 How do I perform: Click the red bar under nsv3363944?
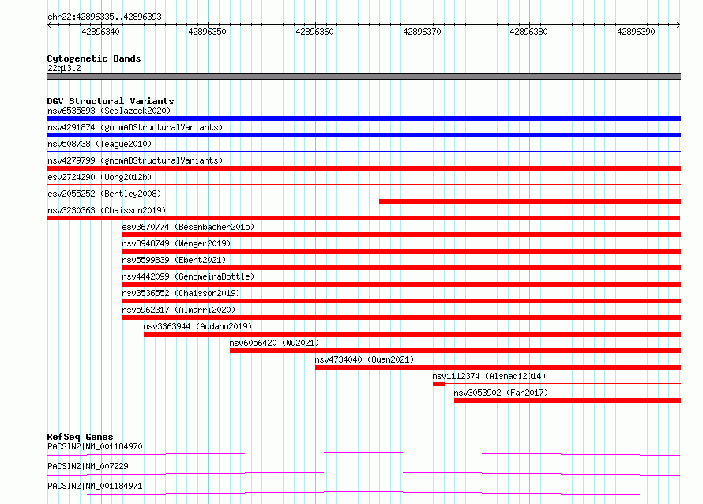coord(412,334)
